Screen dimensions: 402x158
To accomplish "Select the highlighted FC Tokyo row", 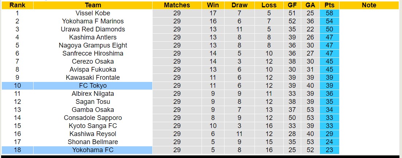I will click(93, 86).
